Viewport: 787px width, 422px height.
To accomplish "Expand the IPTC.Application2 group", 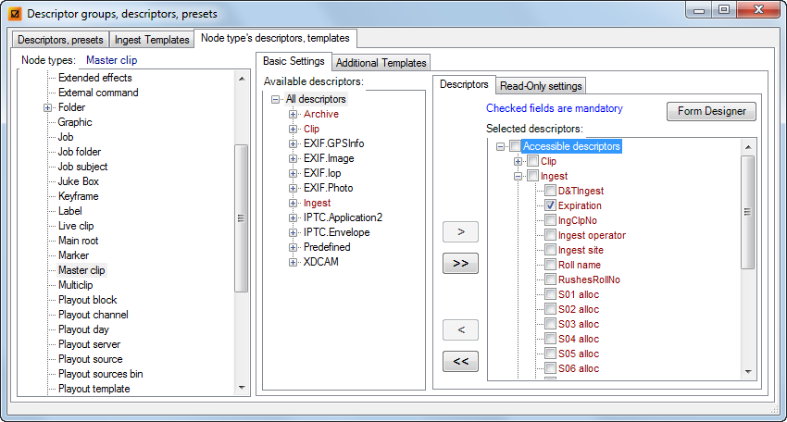I will tap(294, 217).
